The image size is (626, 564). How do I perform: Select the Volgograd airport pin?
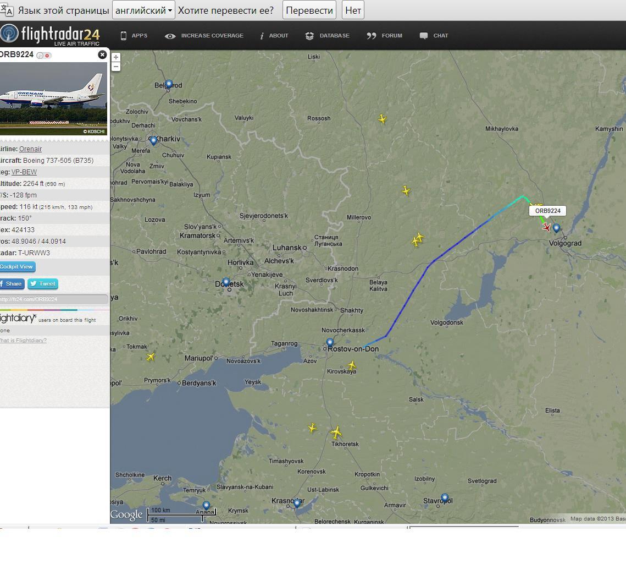556,228
